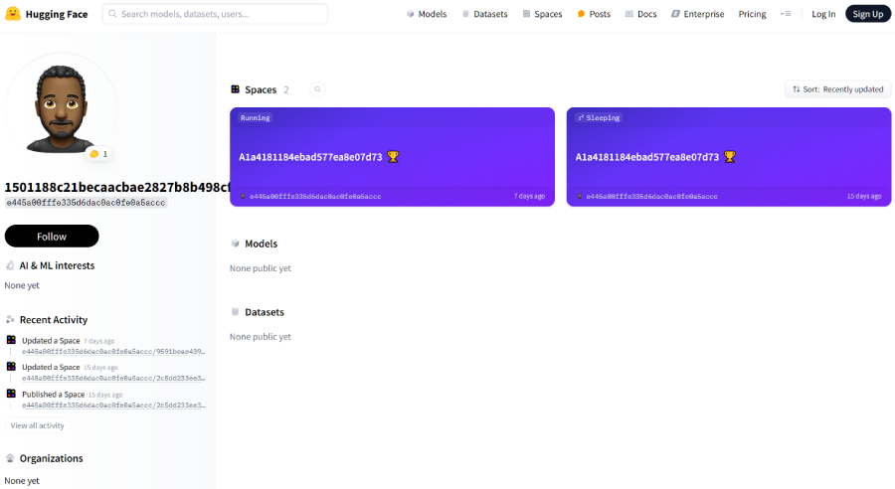
Task: Click the Datasets icon in navbar
Action: pos(464,14)
